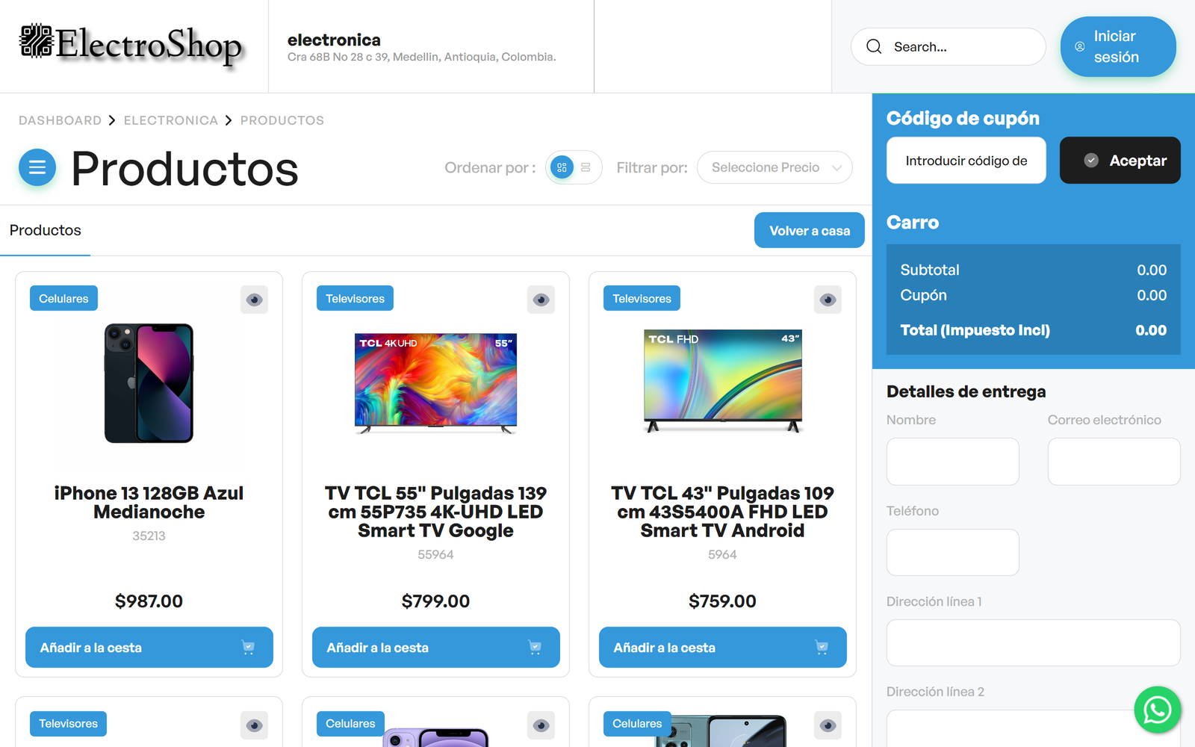The width and height of the screenshot is (1195, 747).
Task: Focus the coupon code input field
Action: (966, 160)
